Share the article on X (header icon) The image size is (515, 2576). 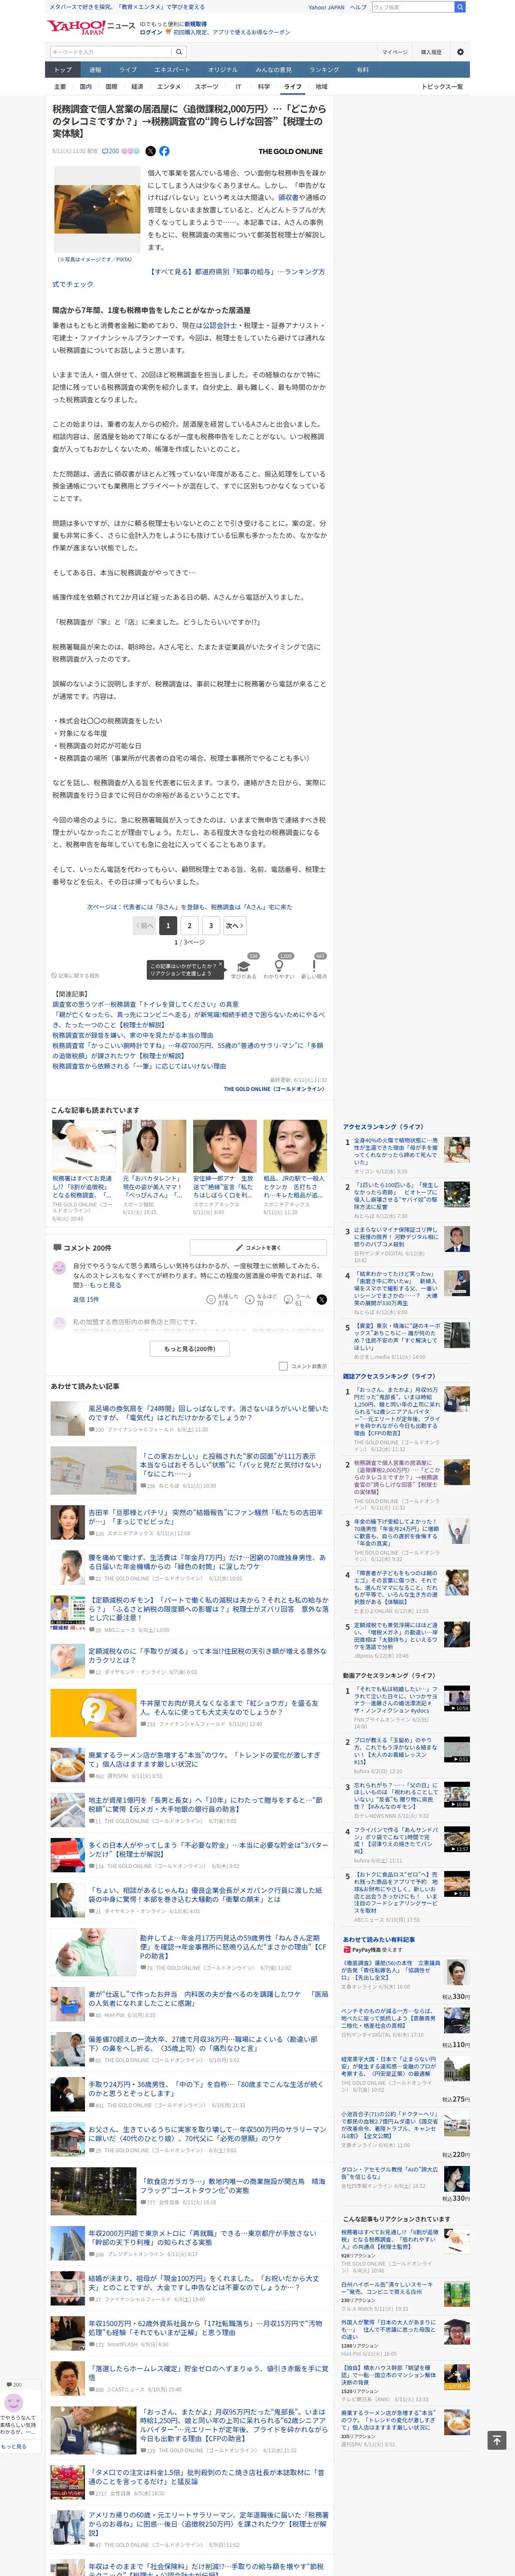click(151, 151)
